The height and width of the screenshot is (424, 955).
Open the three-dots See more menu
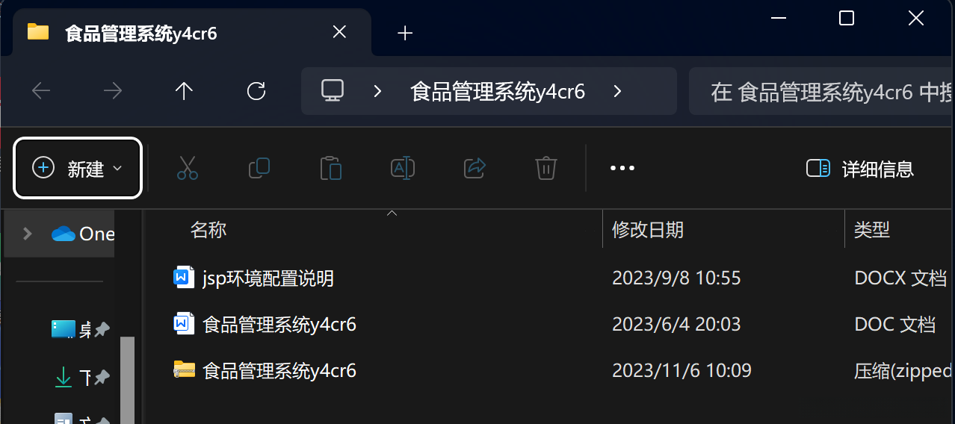tap(622, 168)
